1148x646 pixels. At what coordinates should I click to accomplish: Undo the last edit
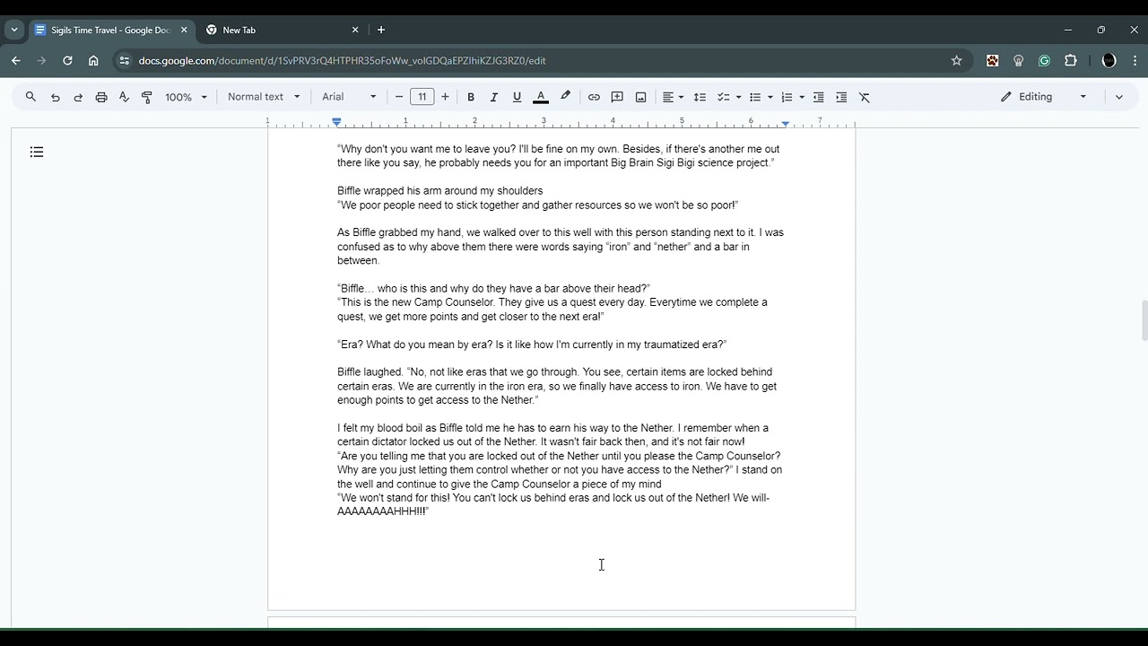[x=56, y=97]
